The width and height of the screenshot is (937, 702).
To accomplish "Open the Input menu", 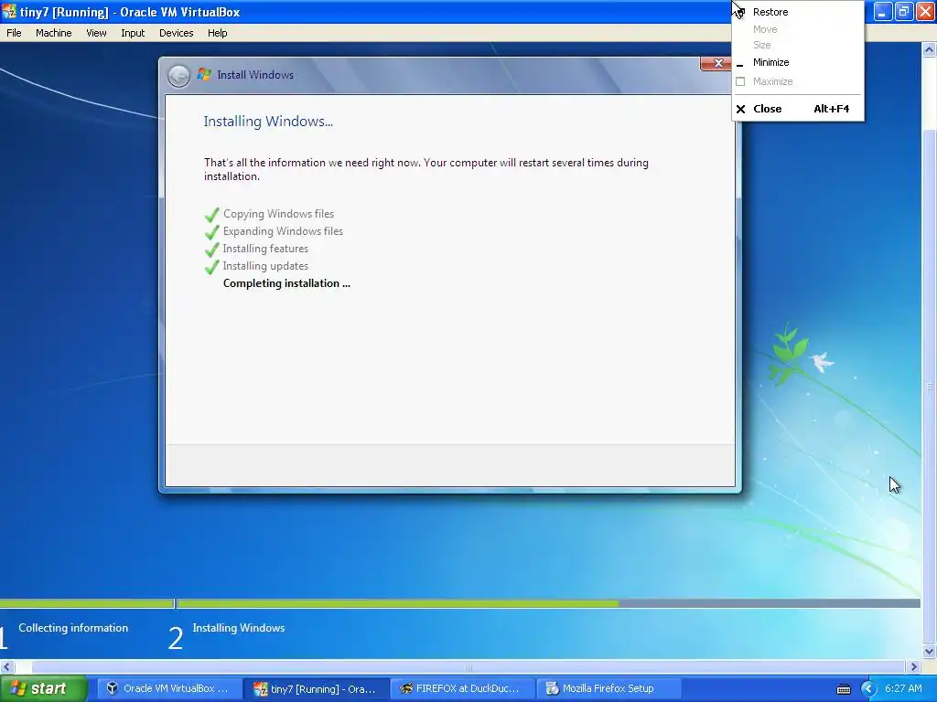I will click(x=133, y=33).
